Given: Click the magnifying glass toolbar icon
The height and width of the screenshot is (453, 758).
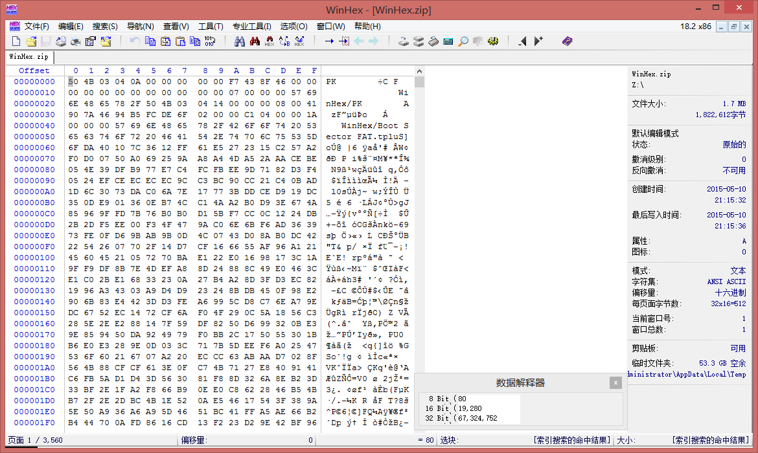Looking at the screenshot, I should [463, 41].
